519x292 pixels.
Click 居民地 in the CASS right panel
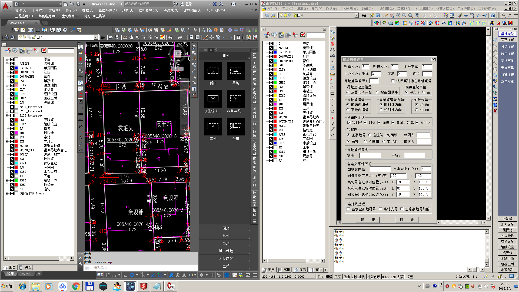click(x=507, y=230)
